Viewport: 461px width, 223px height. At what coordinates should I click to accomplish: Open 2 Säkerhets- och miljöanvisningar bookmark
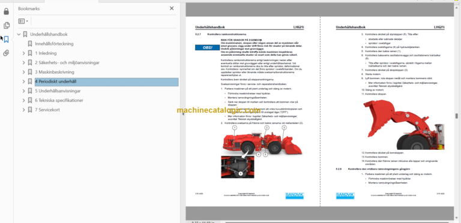coord(67,62)
